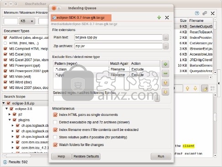Sort results by Filename column
The width and height of the screenshot is (222, 167).
(x=201, y=21)
